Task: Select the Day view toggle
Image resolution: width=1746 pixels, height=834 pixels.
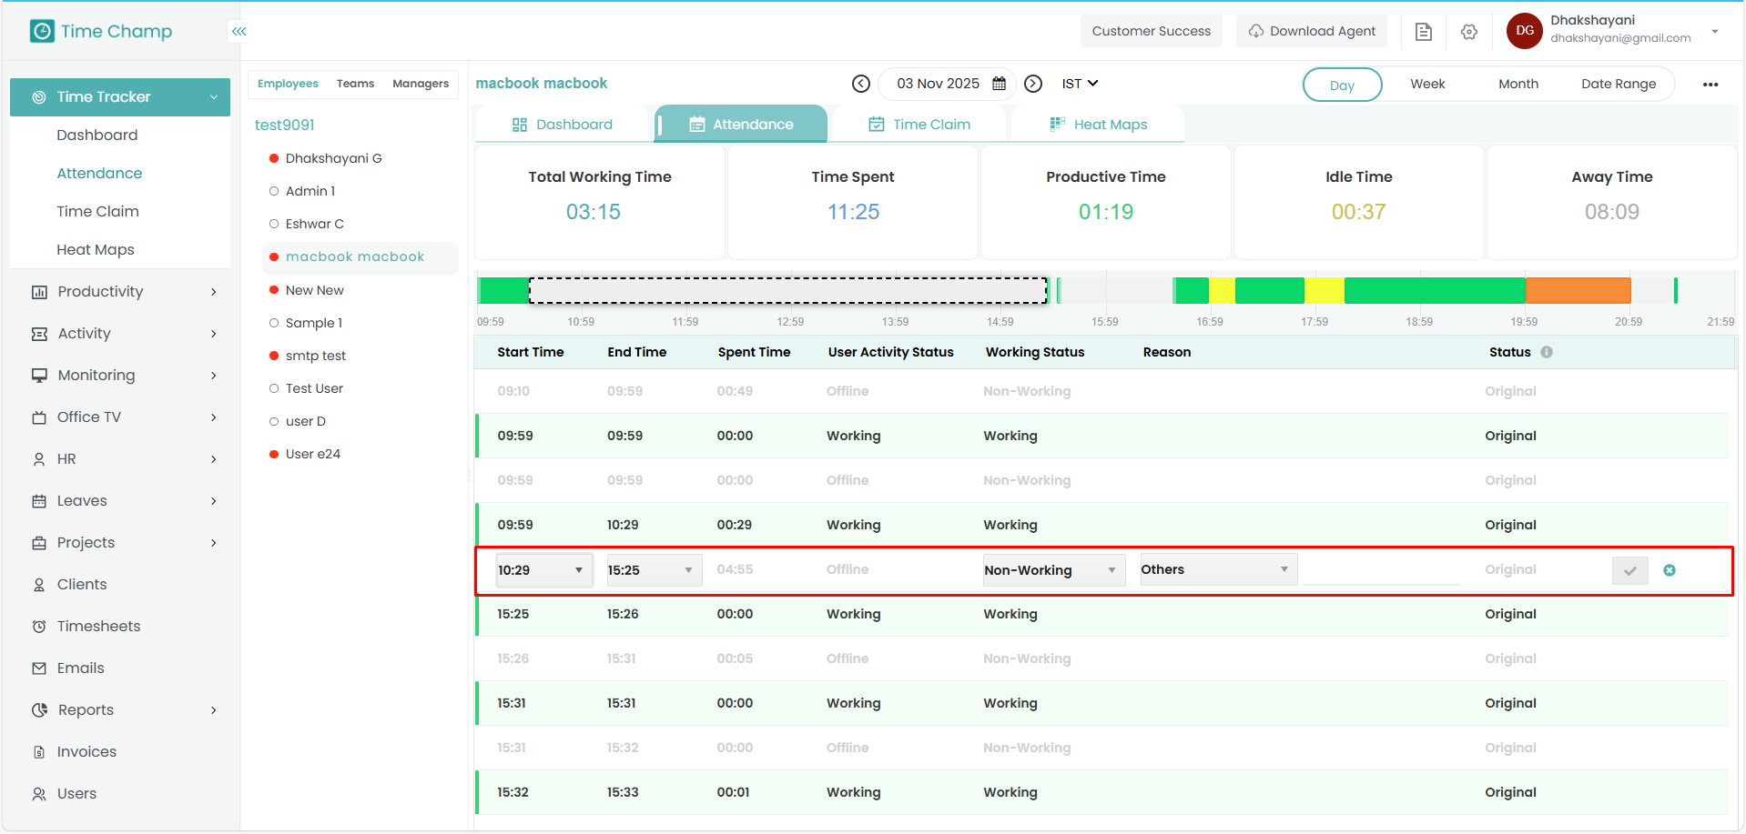Action: click(1342, 85)
